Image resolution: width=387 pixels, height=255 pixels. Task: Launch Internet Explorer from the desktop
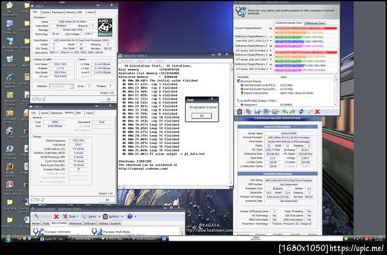coord(10,81)
